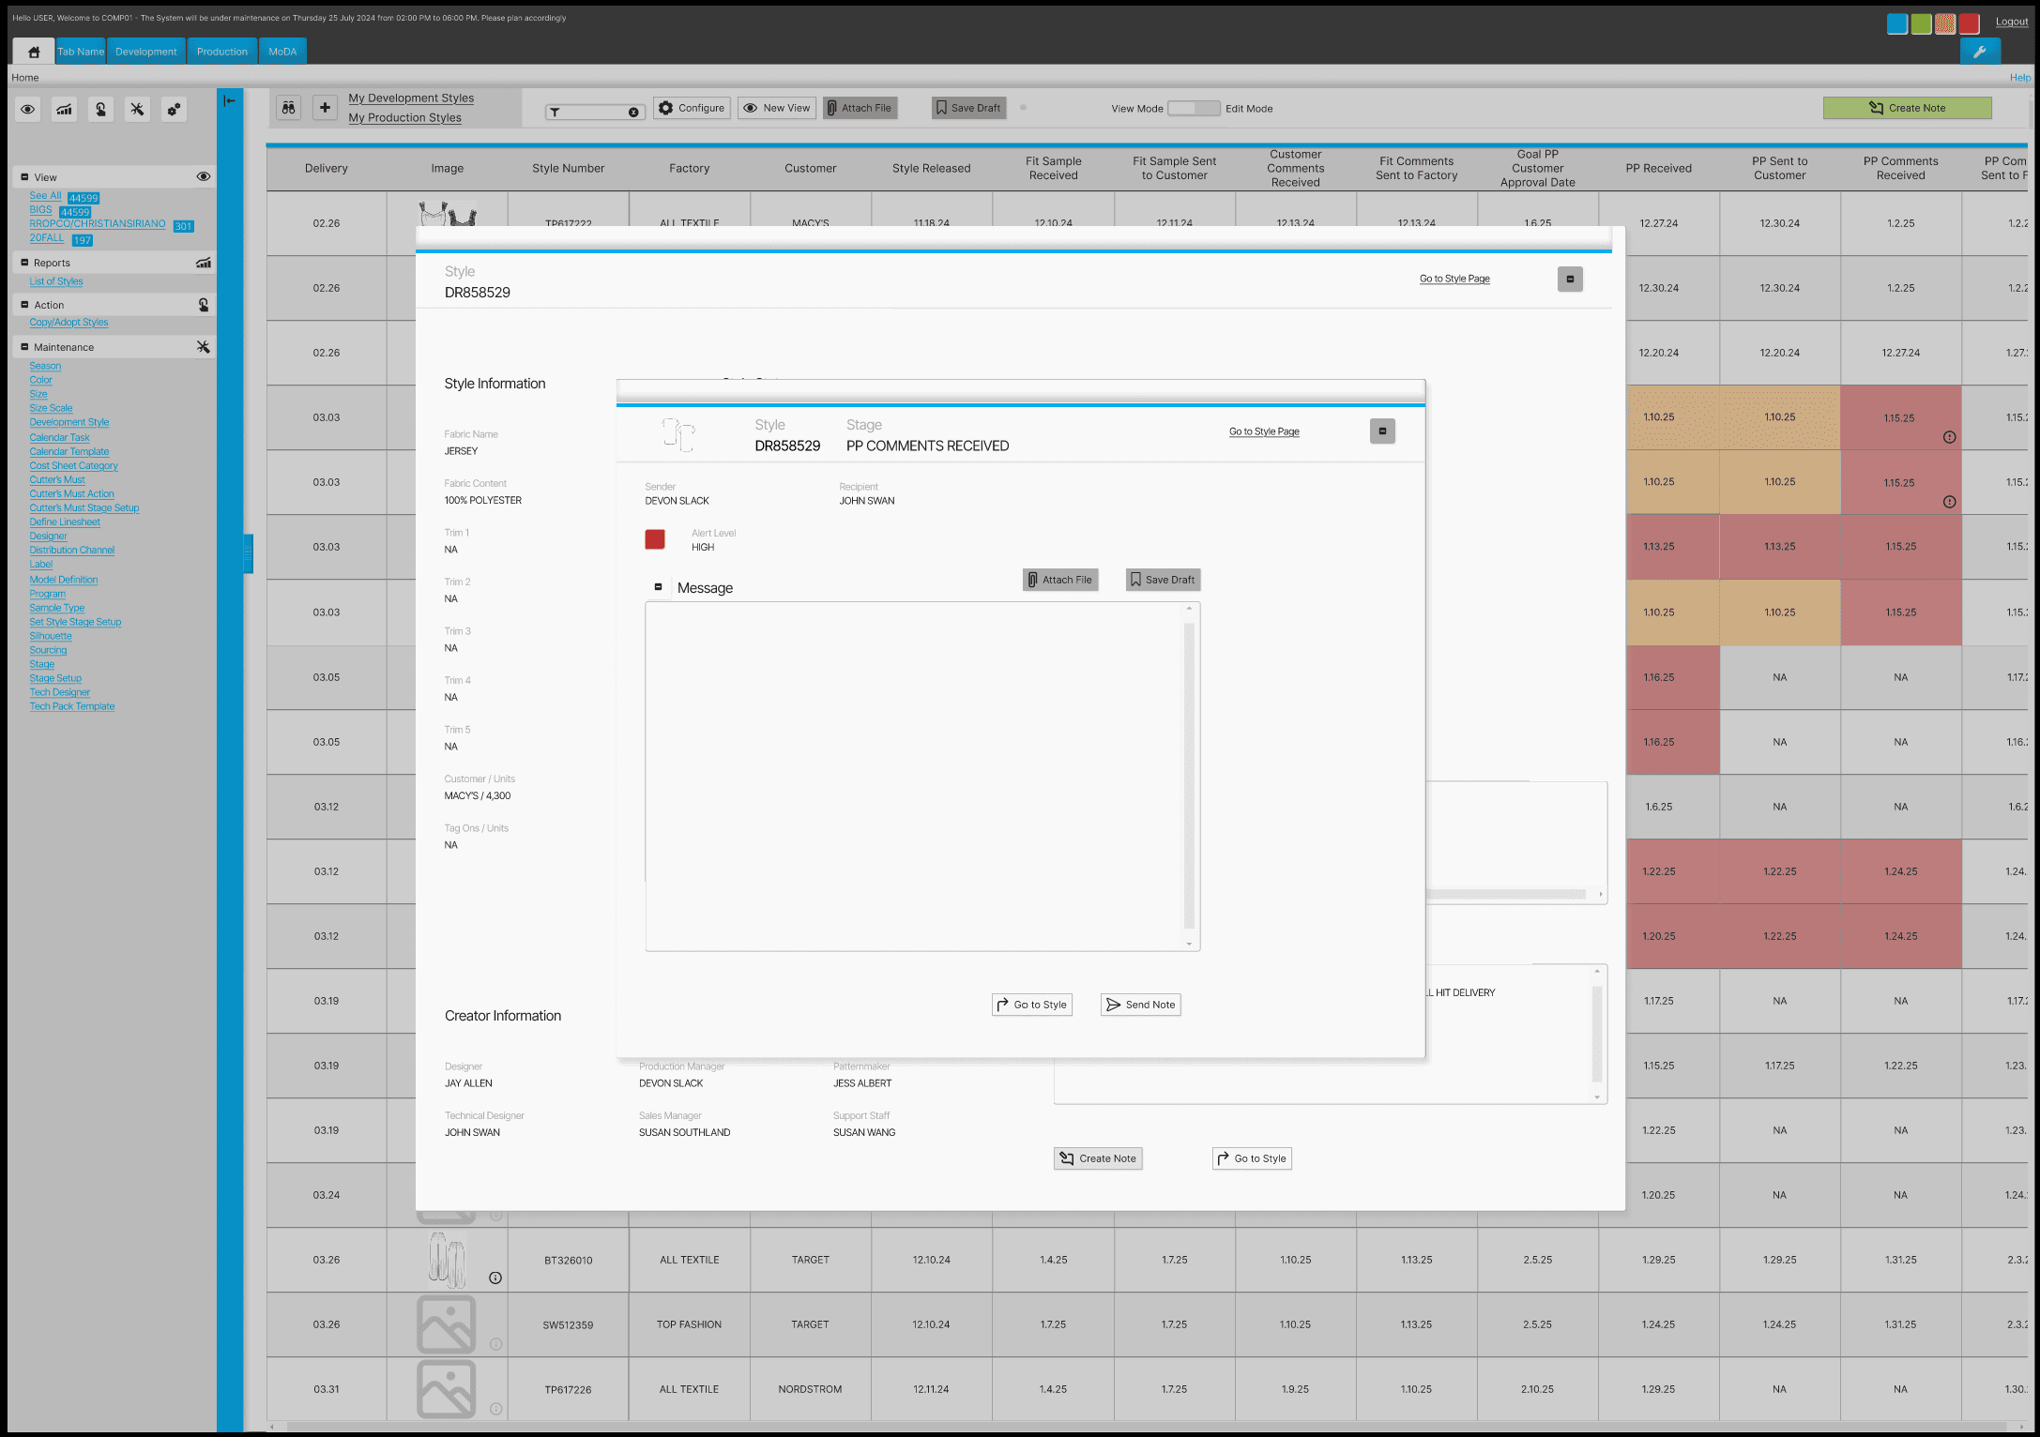Viewport: 2040px width, 1437px height.
Task: Click the plus add icon
Action: pos(325,108)
